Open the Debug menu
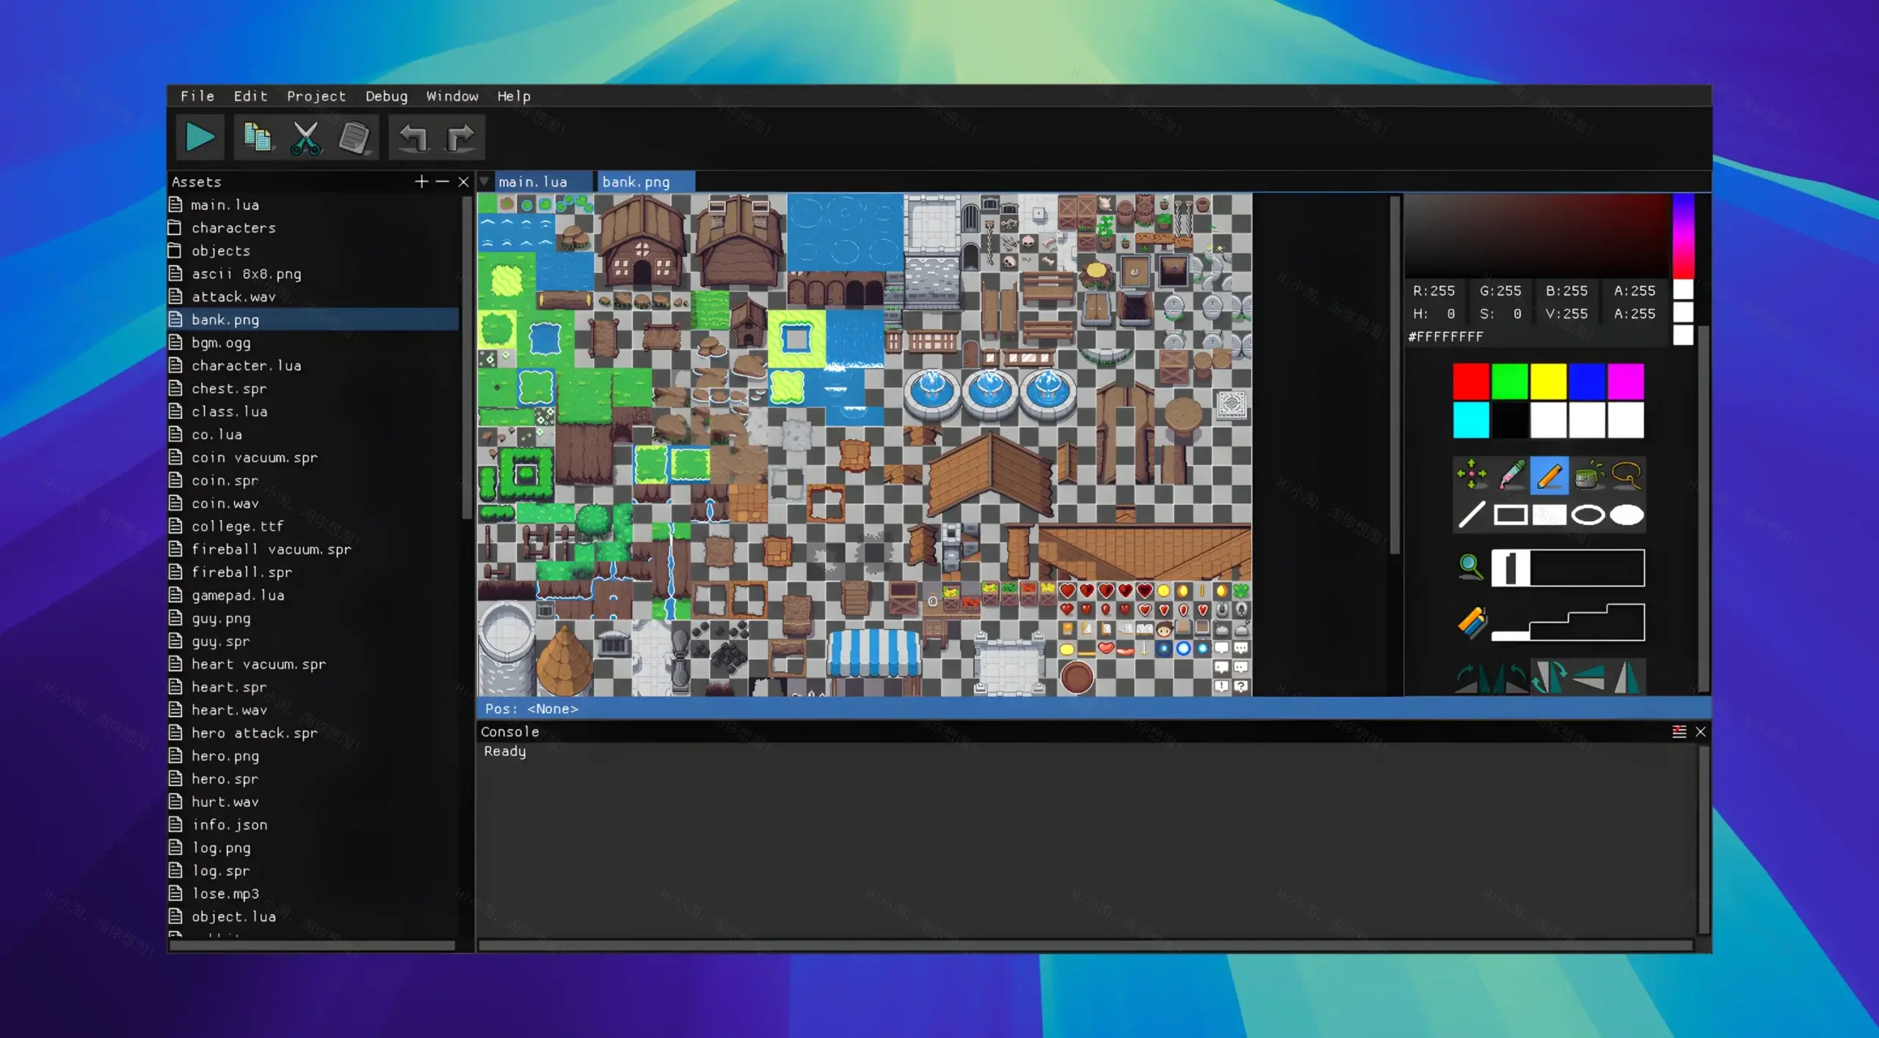The height and width of the screenshot is (1038, 1879). (386, 96)
